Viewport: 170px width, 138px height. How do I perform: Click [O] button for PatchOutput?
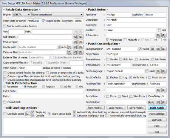click(x=158, y=102)
